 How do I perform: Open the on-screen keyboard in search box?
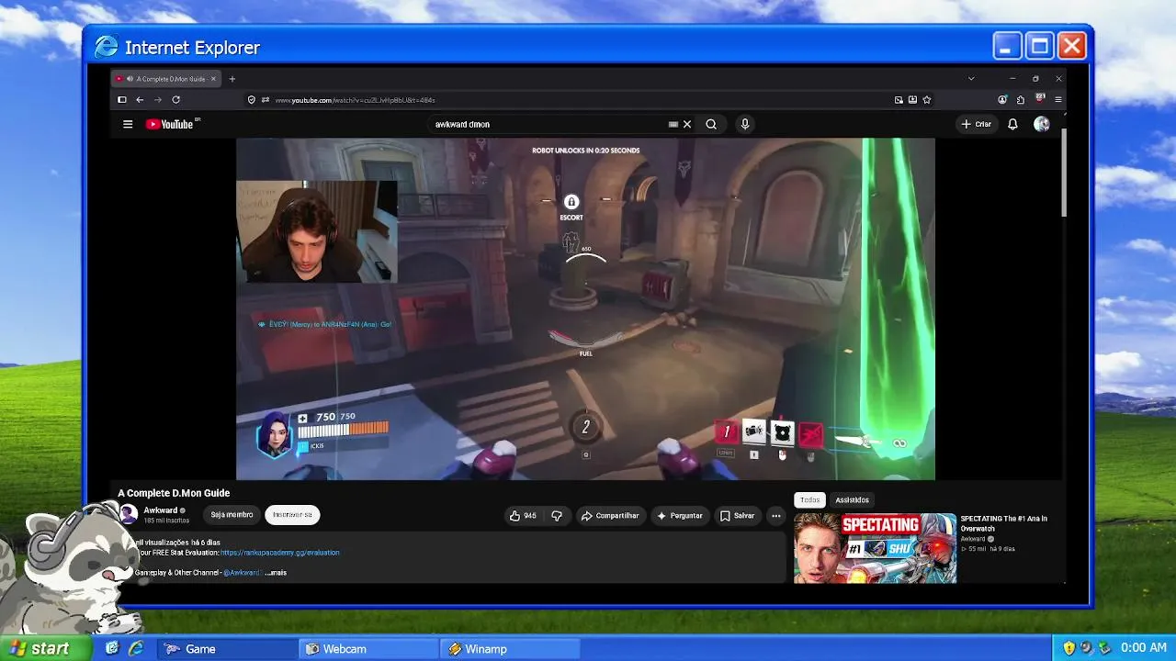tap(673, 124)
